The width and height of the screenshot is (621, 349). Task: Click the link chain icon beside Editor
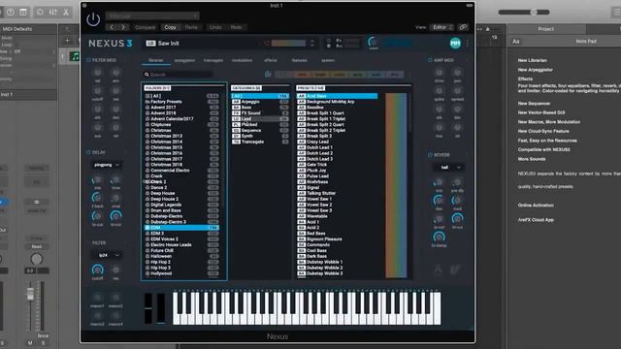[x=463, y=27]
